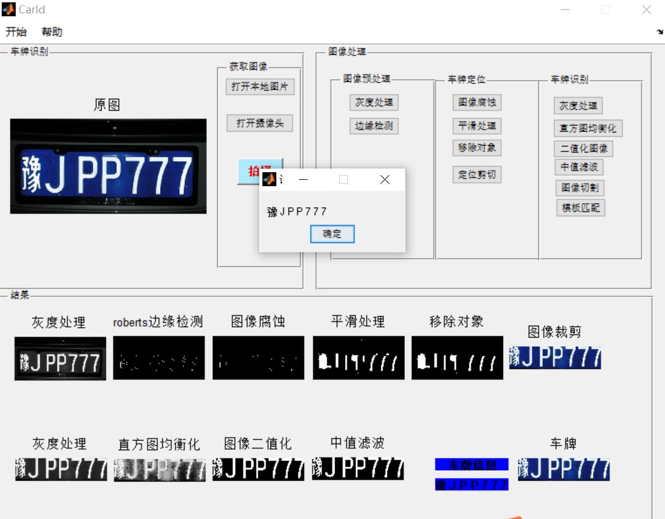Click the CarId application icon in title bar

(8, 9)
